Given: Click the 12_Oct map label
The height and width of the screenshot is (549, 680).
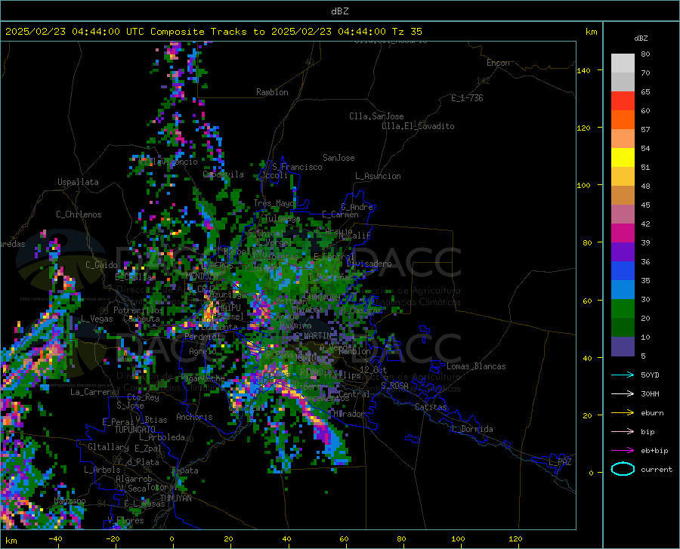Looking at the screenshot, I should click(373, 369).
